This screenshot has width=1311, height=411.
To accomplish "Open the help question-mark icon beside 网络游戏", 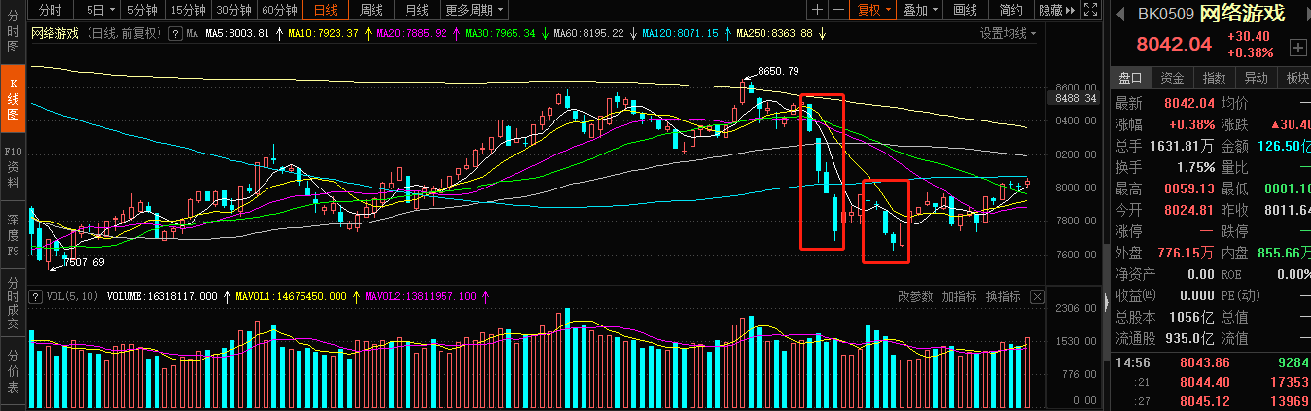I will pyautogui.click(x=175, y=33).
